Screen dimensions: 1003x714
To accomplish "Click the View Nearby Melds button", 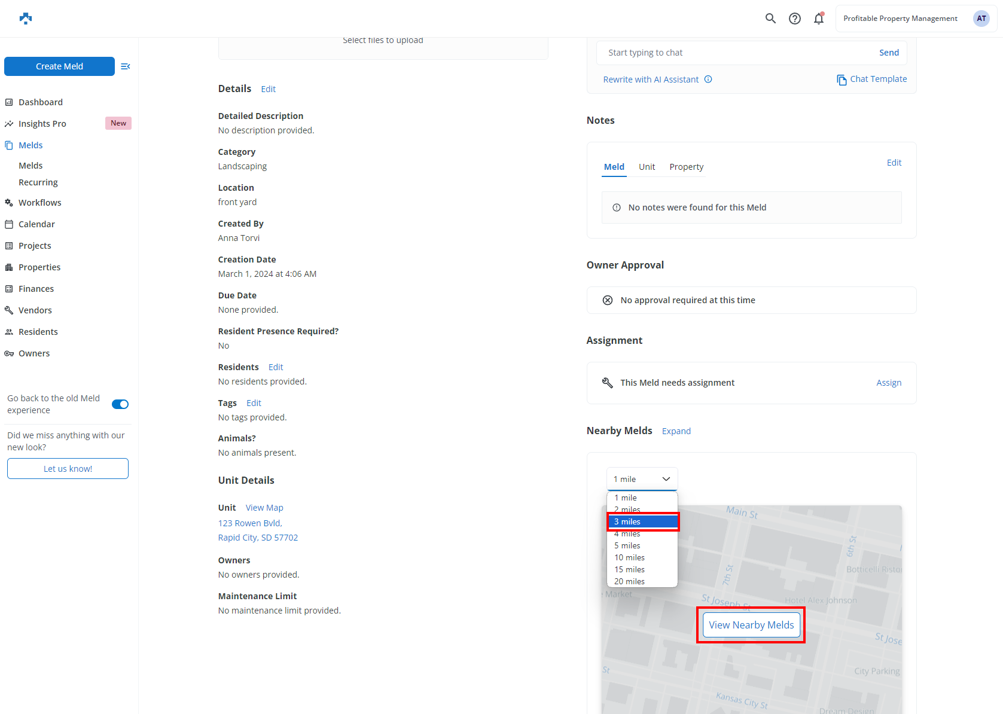I will point(751,625).
